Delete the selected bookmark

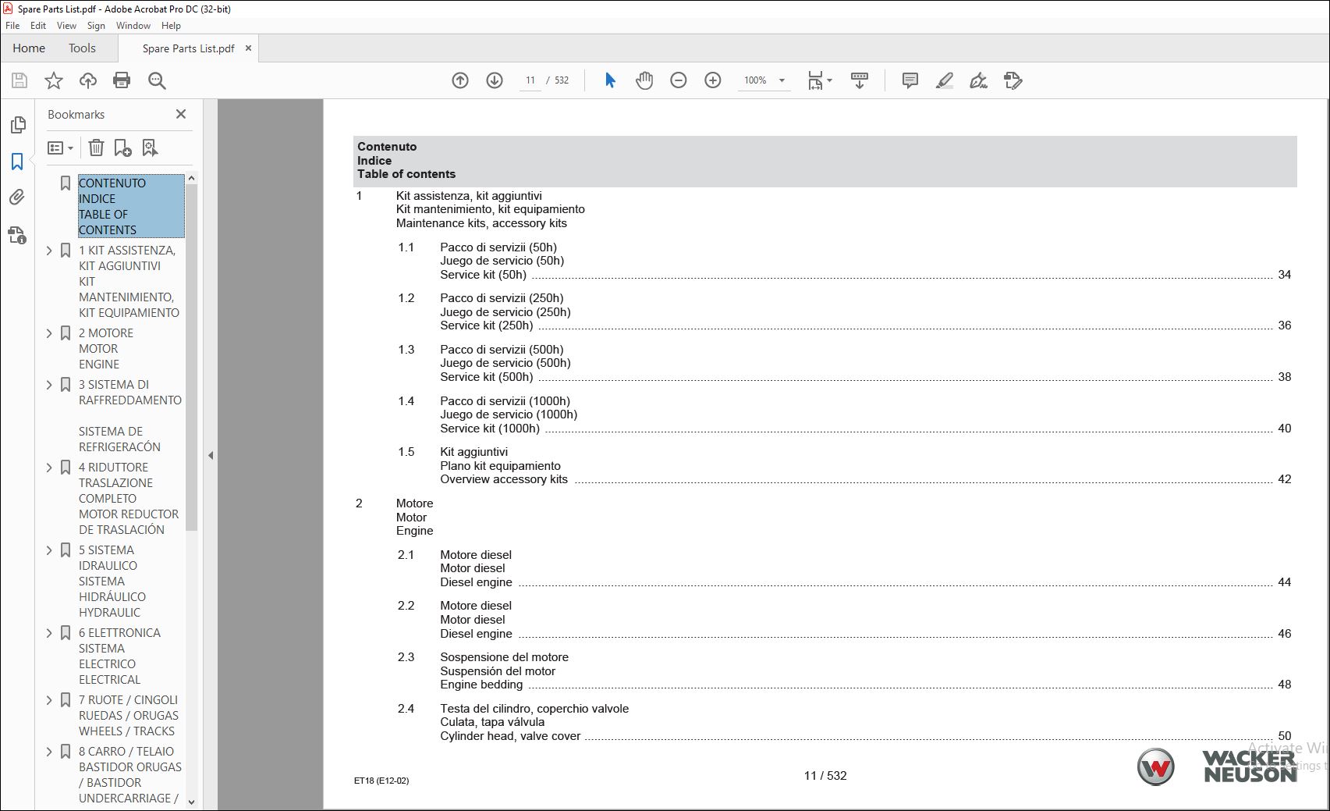pyautogui.click(x=96, y=148)
